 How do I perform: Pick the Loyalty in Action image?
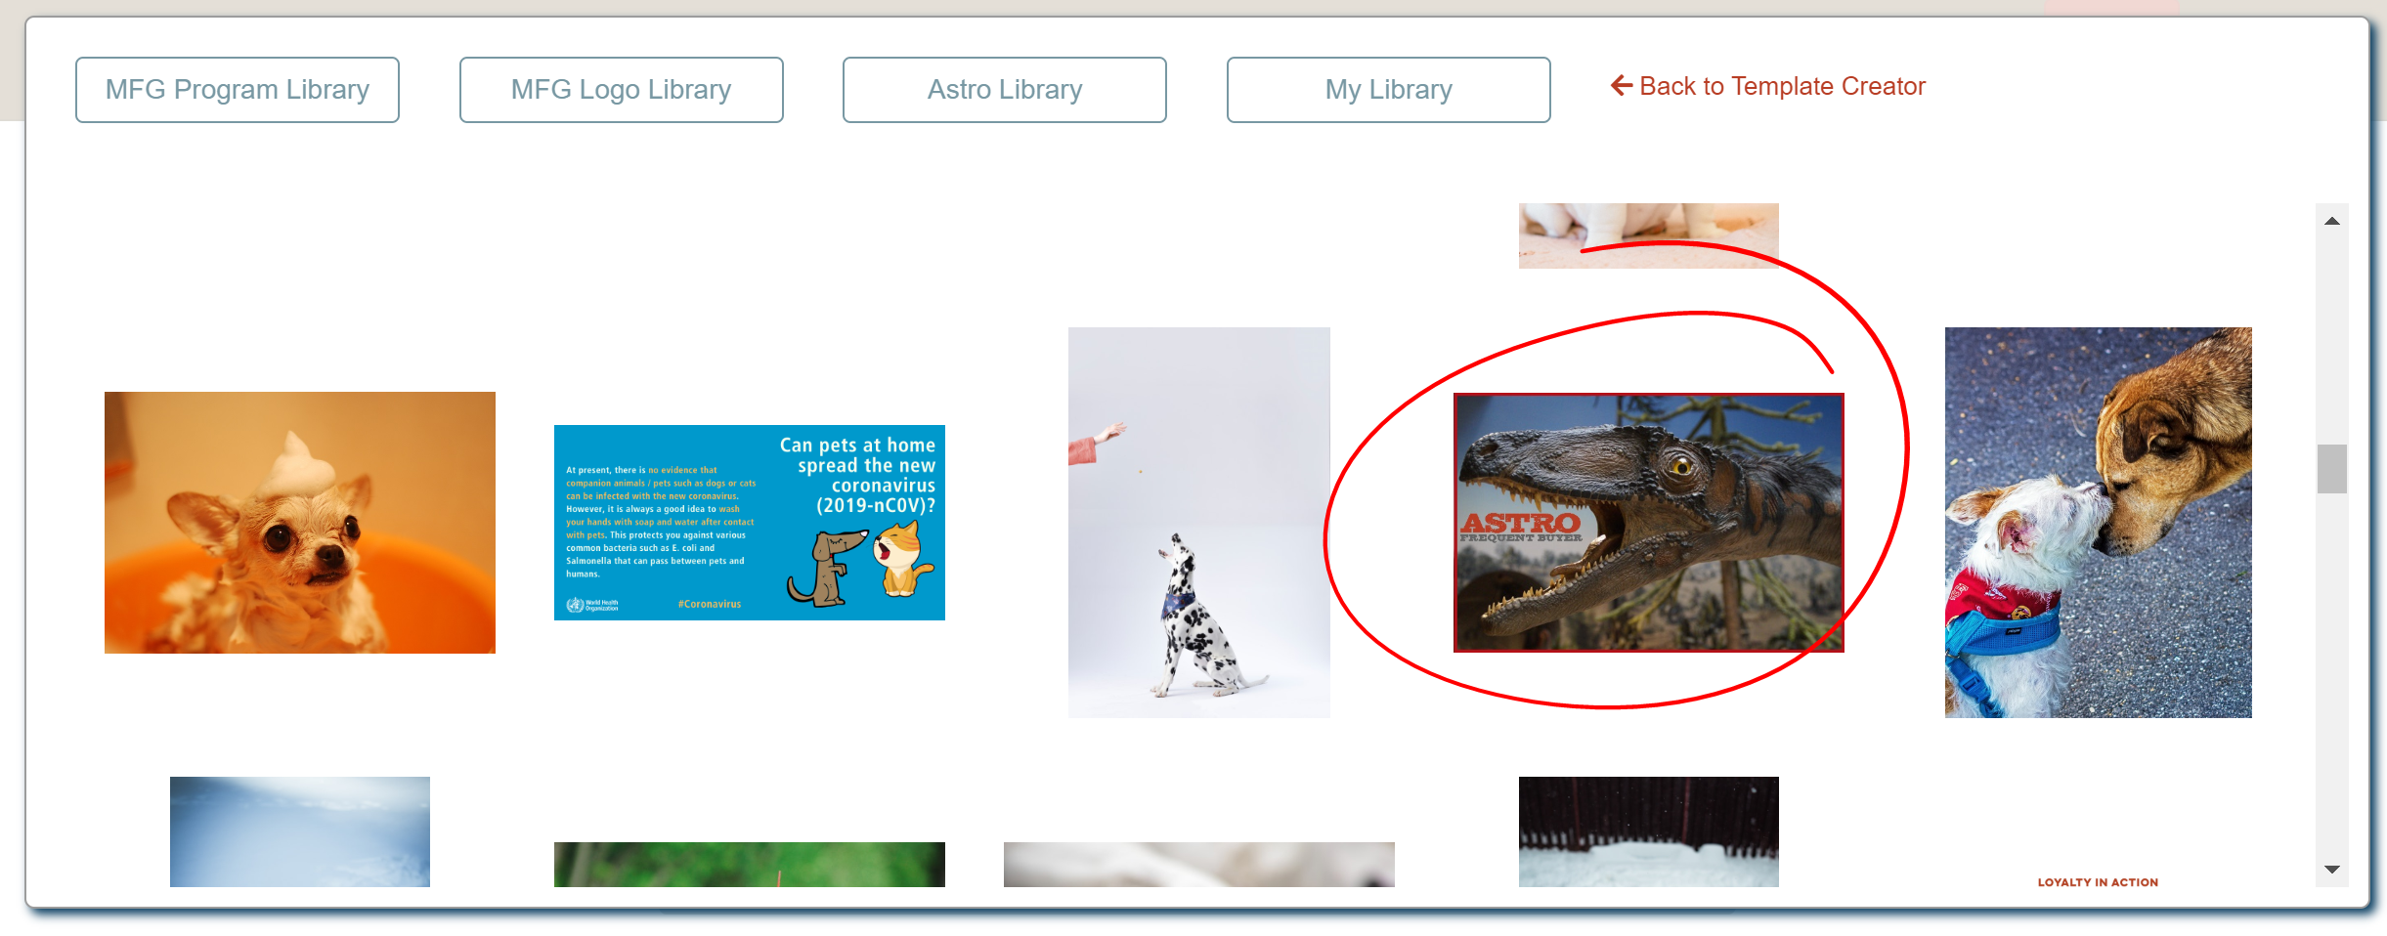(x=2098, y=881)
